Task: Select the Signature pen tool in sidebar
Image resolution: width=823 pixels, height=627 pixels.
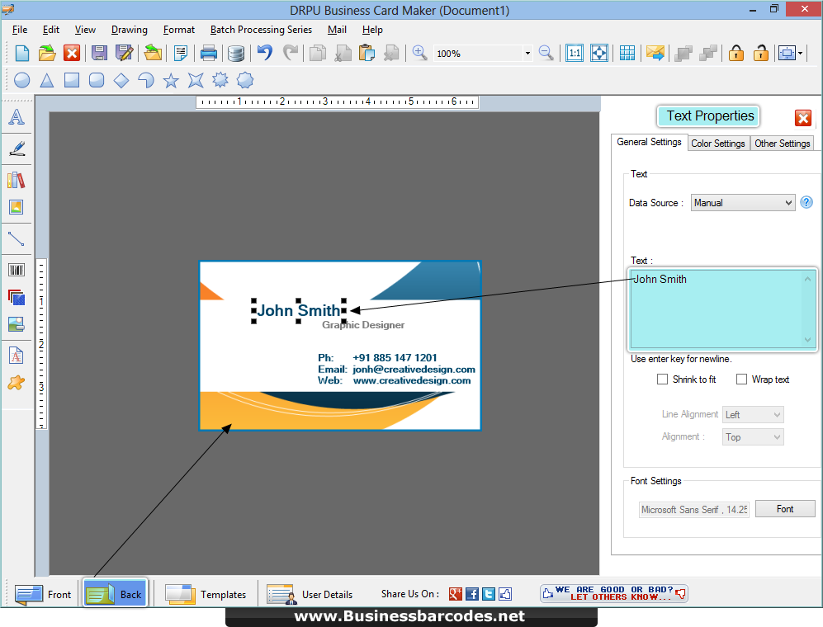Action: click(17, 148)
